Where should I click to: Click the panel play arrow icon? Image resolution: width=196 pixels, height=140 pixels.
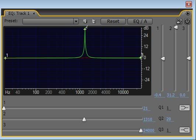pyautogui.click(x=188, y=13)
